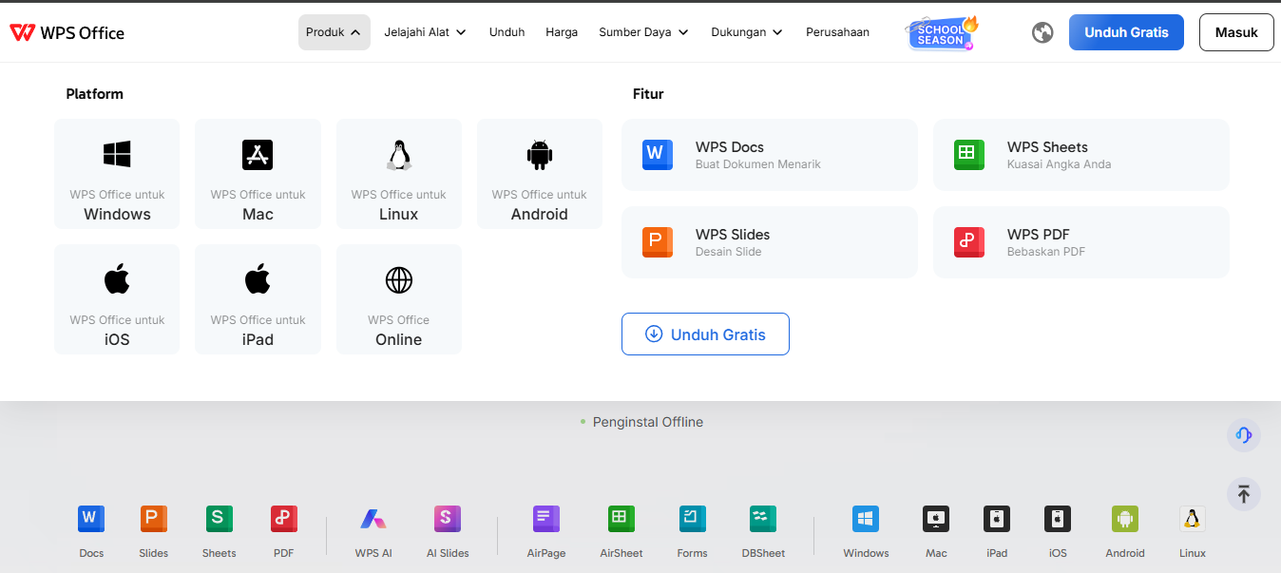Open the WPS Office Online card
The image size is (1281, 573).
399,299
